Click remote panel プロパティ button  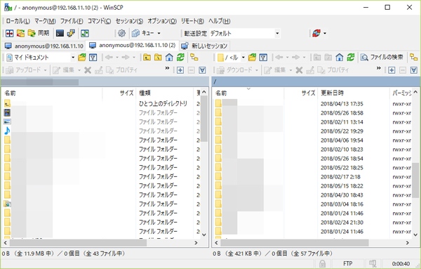[x=333, y=70]
